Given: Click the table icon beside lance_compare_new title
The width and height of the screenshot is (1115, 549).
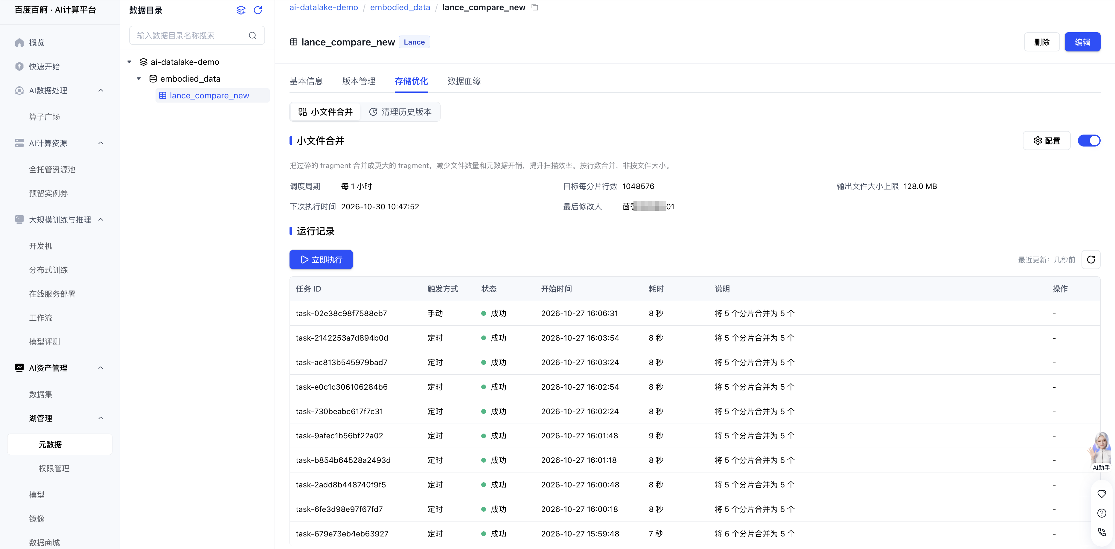Looking at the screenshot, I should [x=293, y=42].
